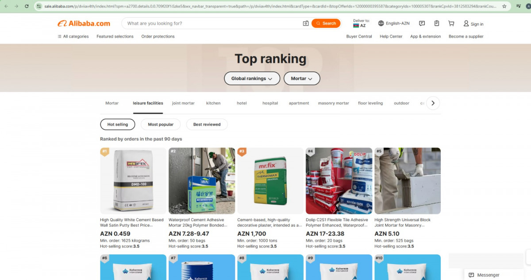This screenshot has height=280, width=531.
Task: Open the Mortar category dropdown
Action: click(x=301, y=78)
